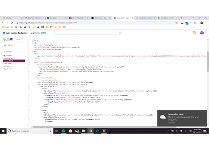The width and height of the screenshot is (209, 149).
Task: Switch to the Sheryl Muttath tab
Action: pyautogui.click(x=78, y=18)
